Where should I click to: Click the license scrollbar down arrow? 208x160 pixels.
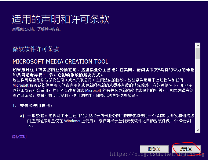click(x=198, y=130)
